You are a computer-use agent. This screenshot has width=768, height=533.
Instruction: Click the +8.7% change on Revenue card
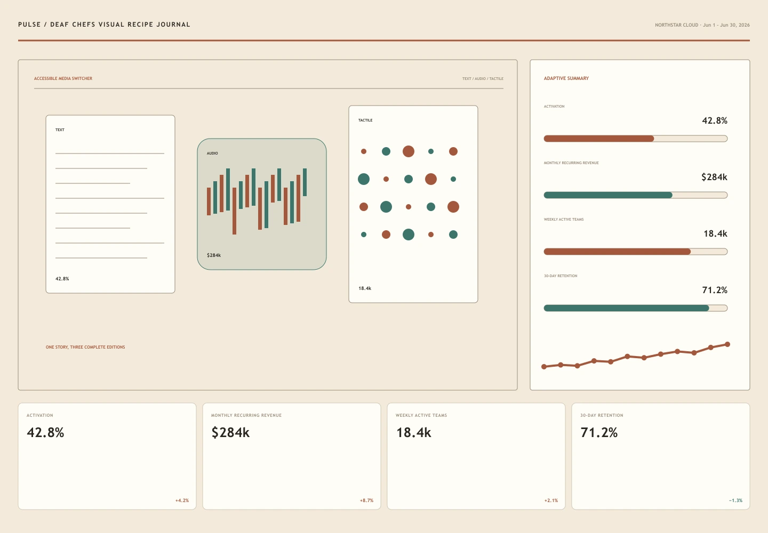click(x=366, y=500)
